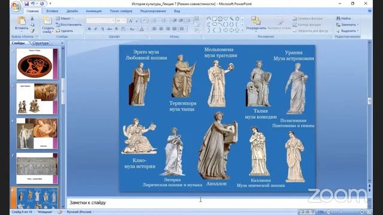Open the Макет layout dropdown
The width and height of the screenshot is (383, 215).
(65, 19)
